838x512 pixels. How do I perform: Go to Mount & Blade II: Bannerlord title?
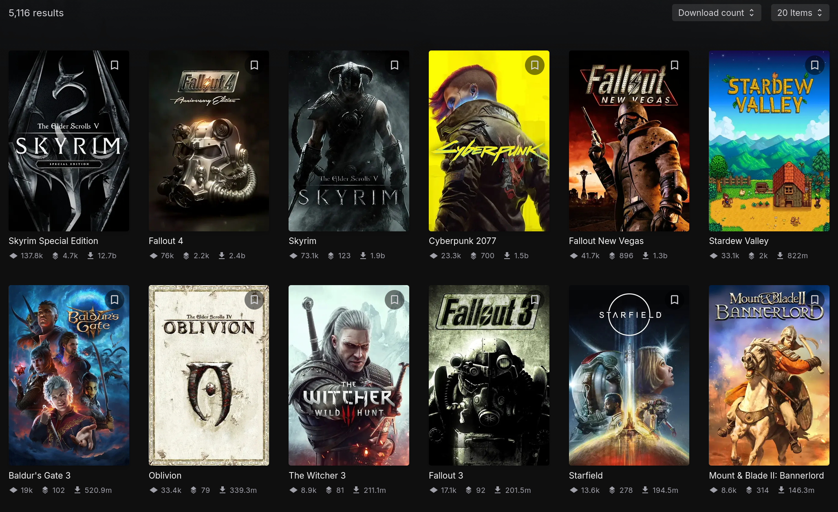[766, 476]
